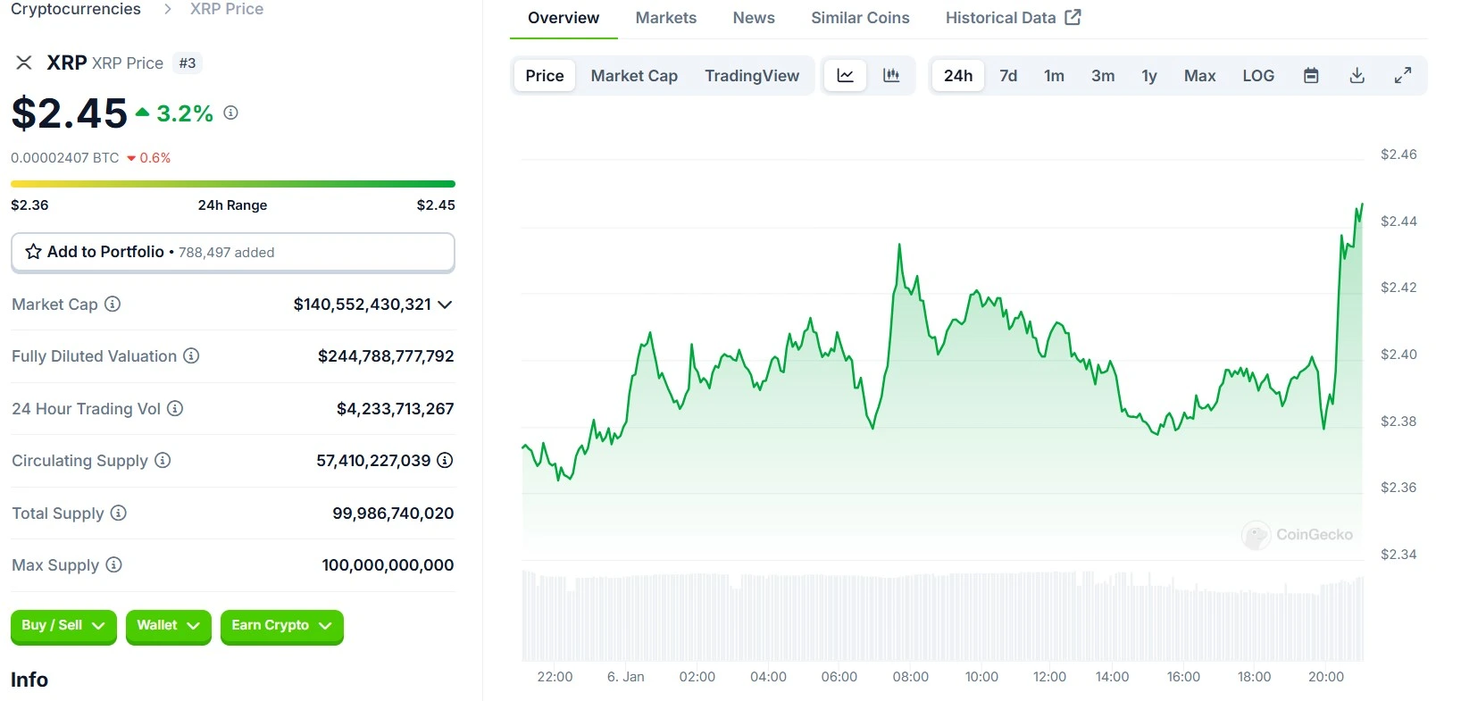The height and width of the screenshot is (701, 1461).
Task: Click Max Supply info icon
Action: pos(113,564)
